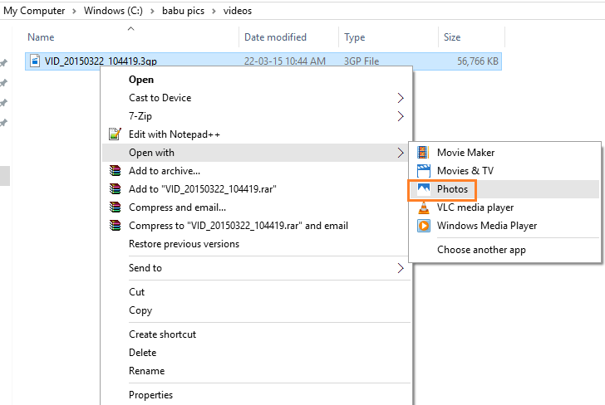This screenshot has width=605, height=405.
Task: Click the breadcrumb arrow after My Computer
Action: coord(74,11)
